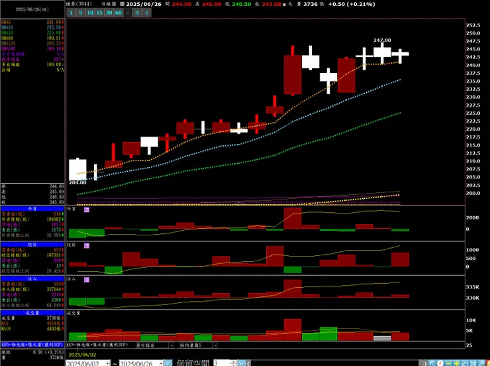490x366 pixels.
Task: Zoom in with the yellow plus icon
Action: 457,363
